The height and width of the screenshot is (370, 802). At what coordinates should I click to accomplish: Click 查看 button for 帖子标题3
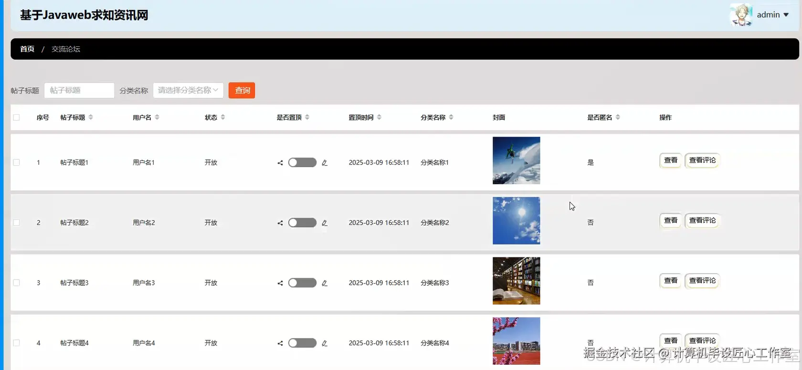pos(671,281)
